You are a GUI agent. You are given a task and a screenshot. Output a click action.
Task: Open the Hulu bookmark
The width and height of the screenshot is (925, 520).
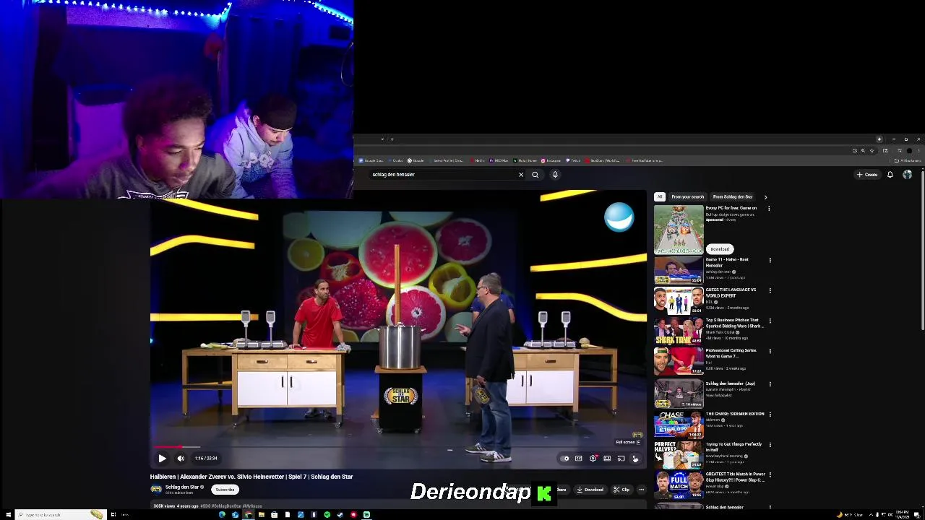pyautogui.click(x=524, y=160)
